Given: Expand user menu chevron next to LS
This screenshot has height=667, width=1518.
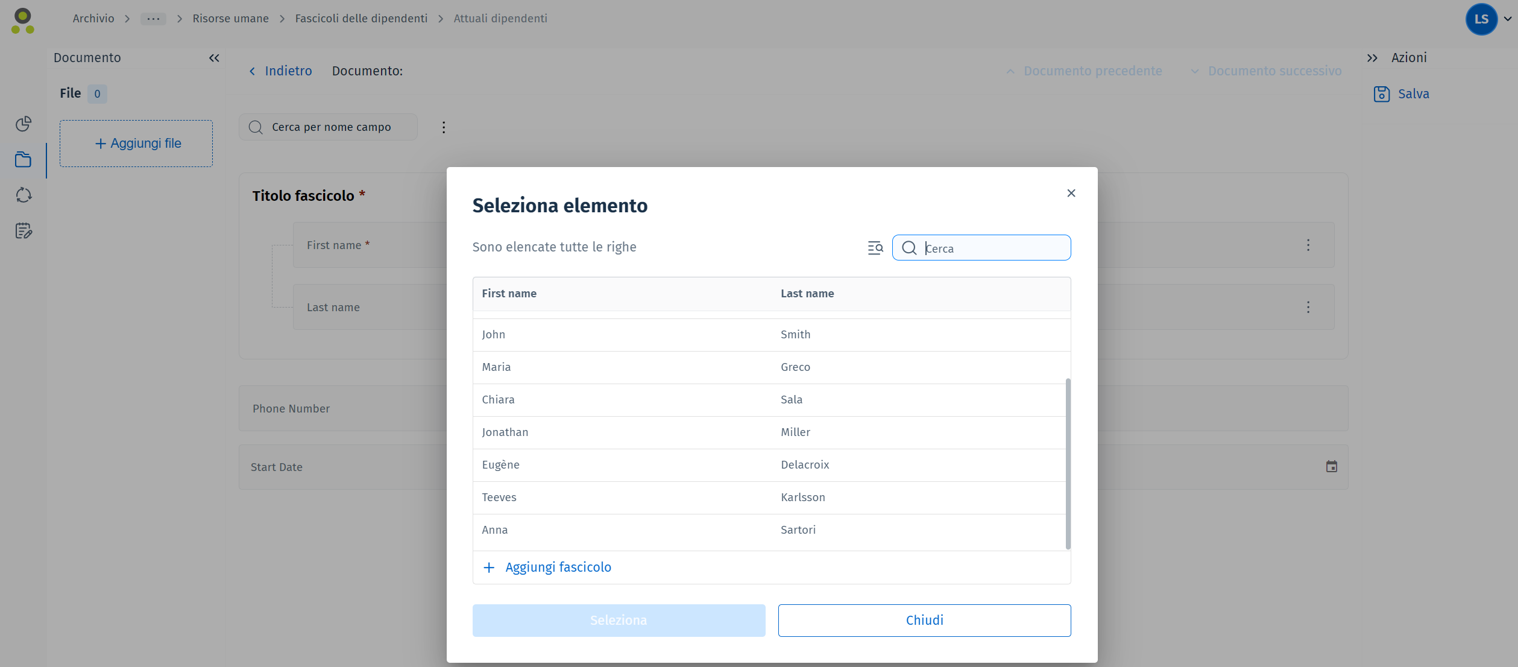Looking at the screenshot, I should (1508, 19).
